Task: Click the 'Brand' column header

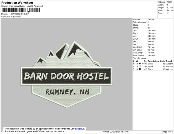Action: pos(169,61)
